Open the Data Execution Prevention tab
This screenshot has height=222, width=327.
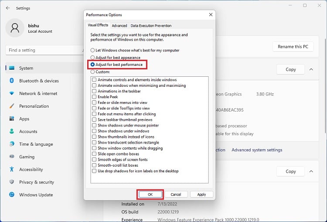coord(151,26)
